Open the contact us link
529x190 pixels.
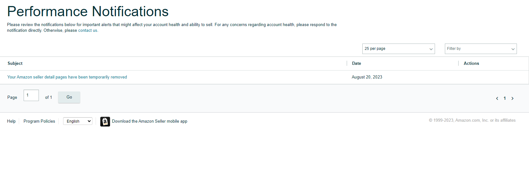[88, 31]
